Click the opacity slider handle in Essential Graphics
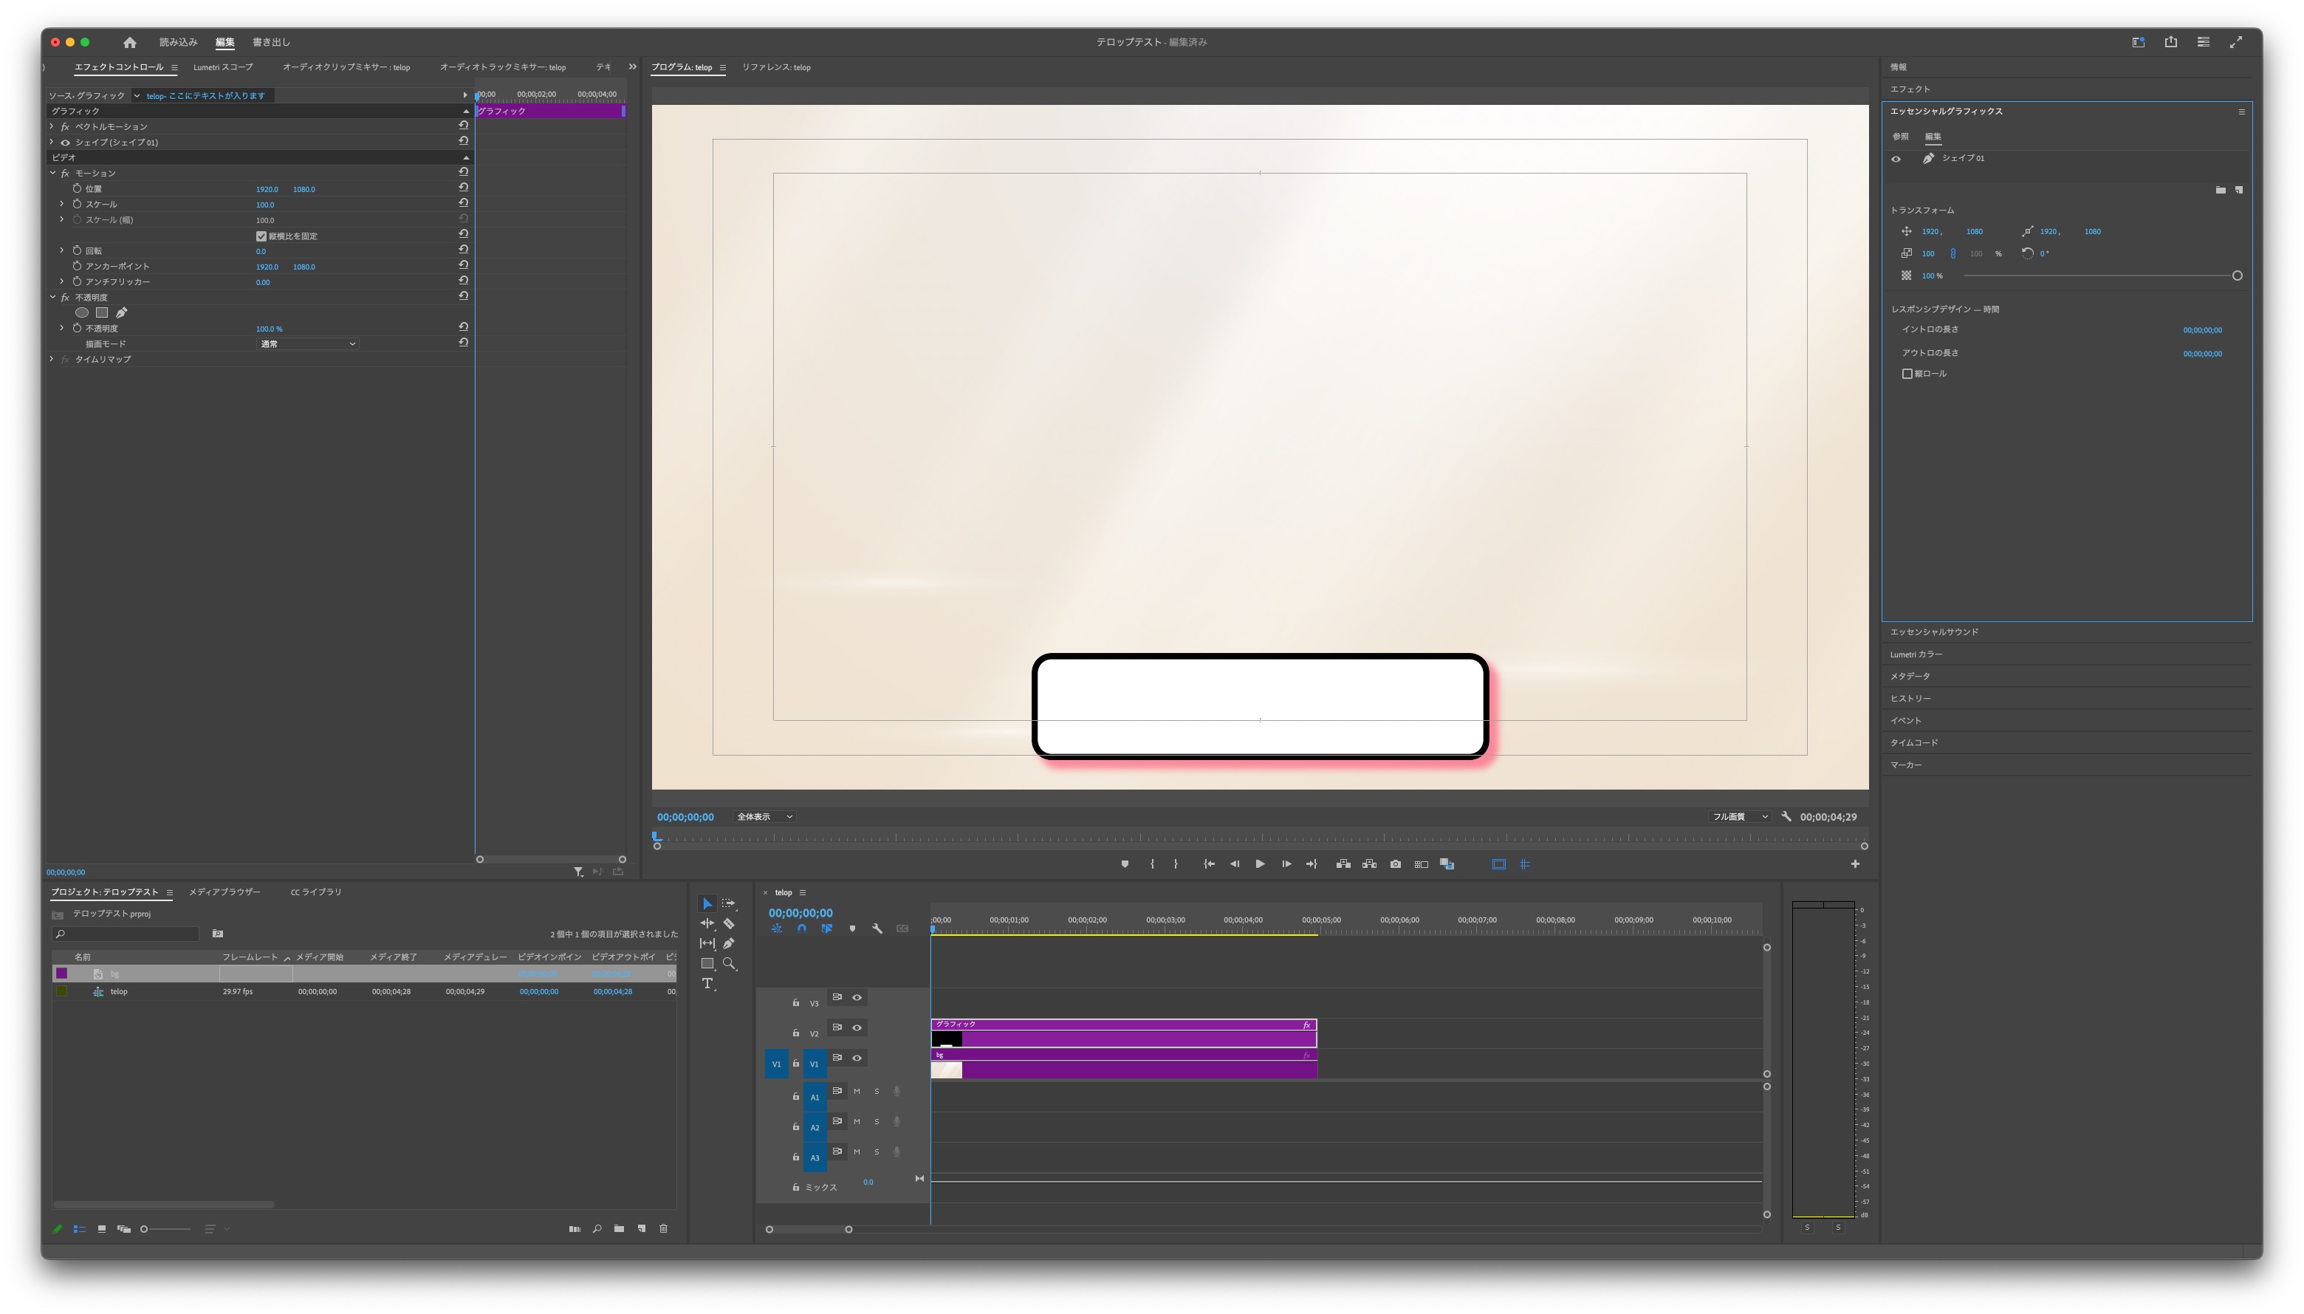The image size is (2304, 1314). tap(2238, 276)
